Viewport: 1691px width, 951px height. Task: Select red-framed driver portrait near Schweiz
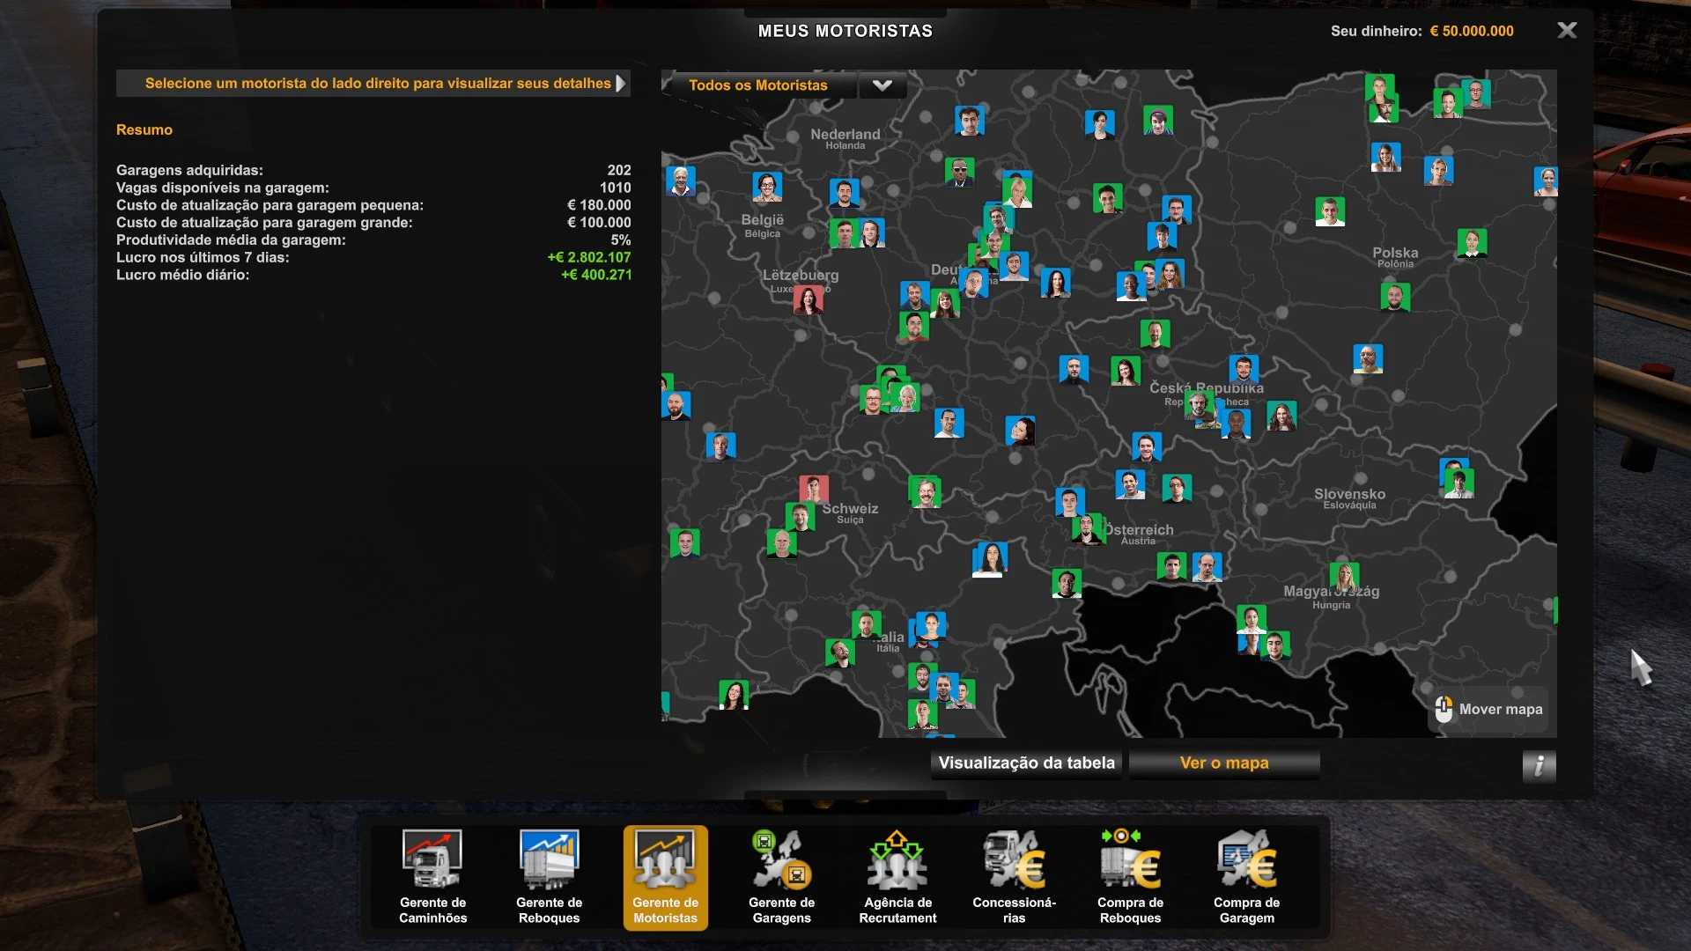tap(813, 489)
